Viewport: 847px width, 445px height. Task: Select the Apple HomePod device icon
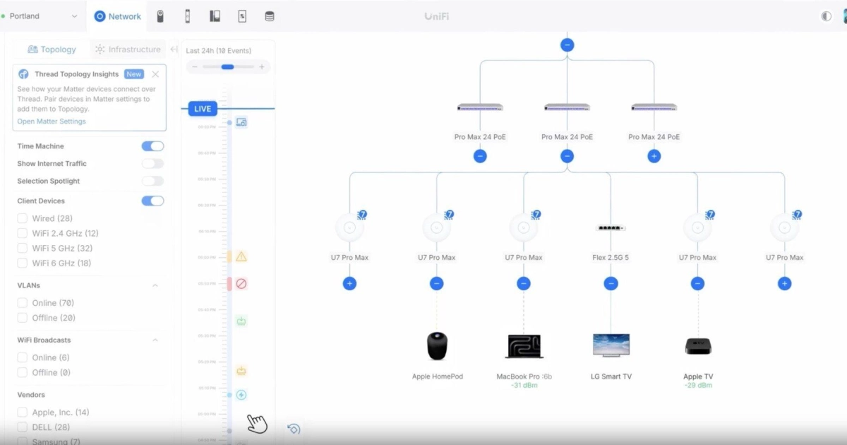(438, 346)
